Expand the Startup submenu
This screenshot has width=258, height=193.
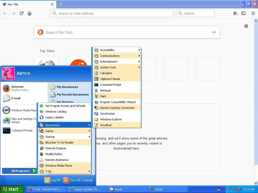(64, 137)
